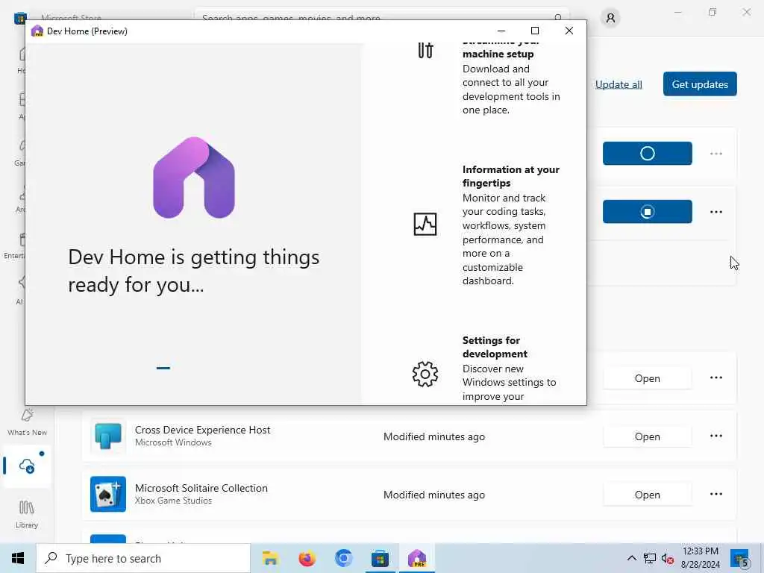Click the Dev Home purple house logo
This screenshot has width=764, height=573.
point(194,178)
